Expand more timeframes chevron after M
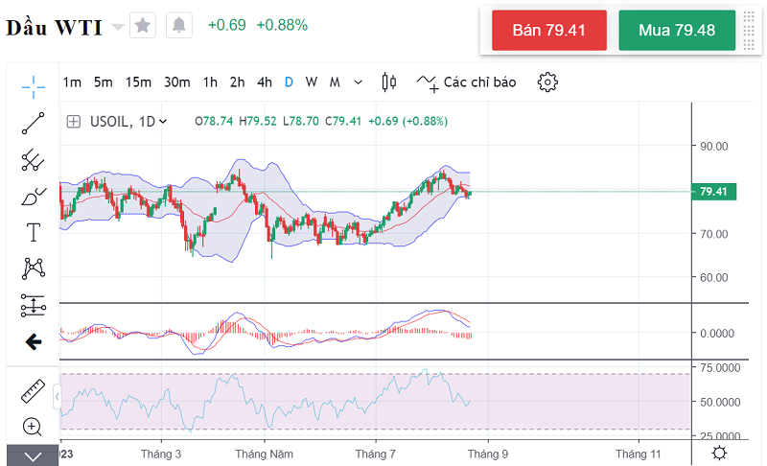The image size is (767, 466). pyautogui.click(x=359, y=82)
